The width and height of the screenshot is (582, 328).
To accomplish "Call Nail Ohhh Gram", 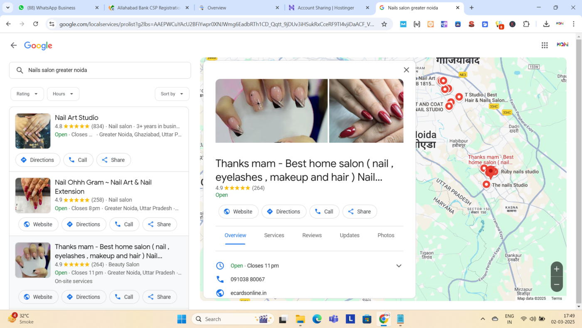I will (124, 224).
